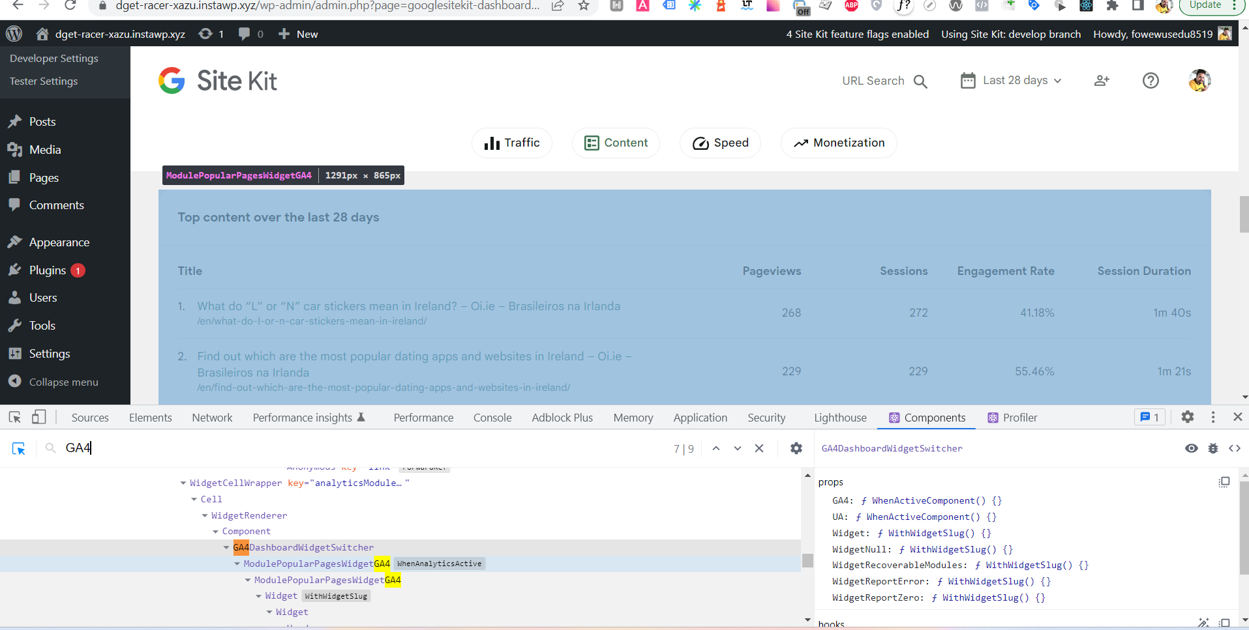
Task: Switch to the Console tab in DevTools
Action: [x=492, y=417]
